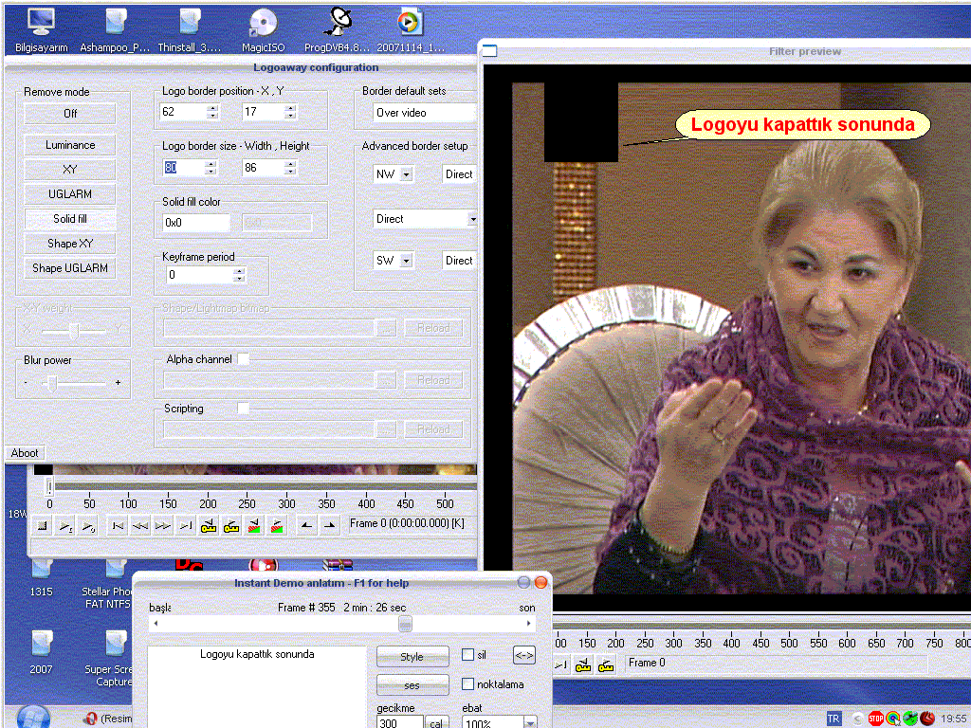Tick the 'noktalama' checkbox
This screenshot has width=971, height=728.
tap(468, 684)
